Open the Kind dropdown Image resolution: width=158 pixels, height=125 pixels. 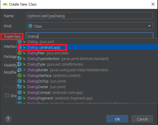tap(89, 26)
